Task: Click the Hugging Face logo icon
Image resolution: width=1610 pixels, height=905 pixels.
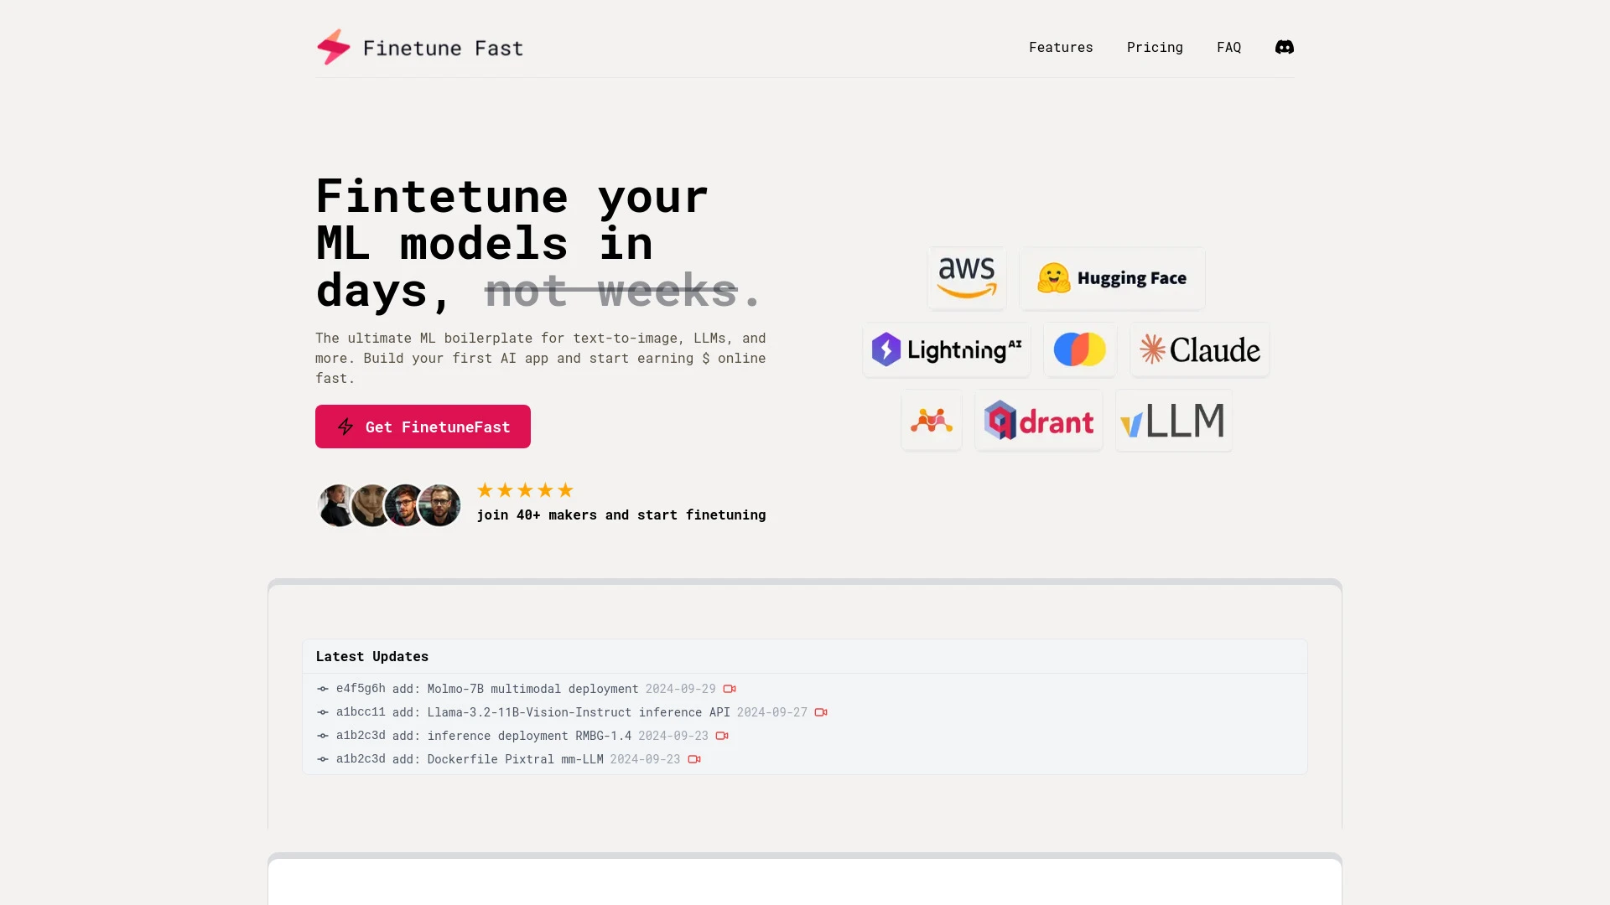Action: 1052,277
